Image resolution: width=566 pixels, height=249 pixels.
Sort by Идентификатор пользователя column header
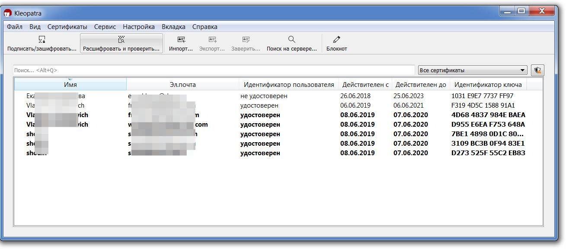coord(289,84)
